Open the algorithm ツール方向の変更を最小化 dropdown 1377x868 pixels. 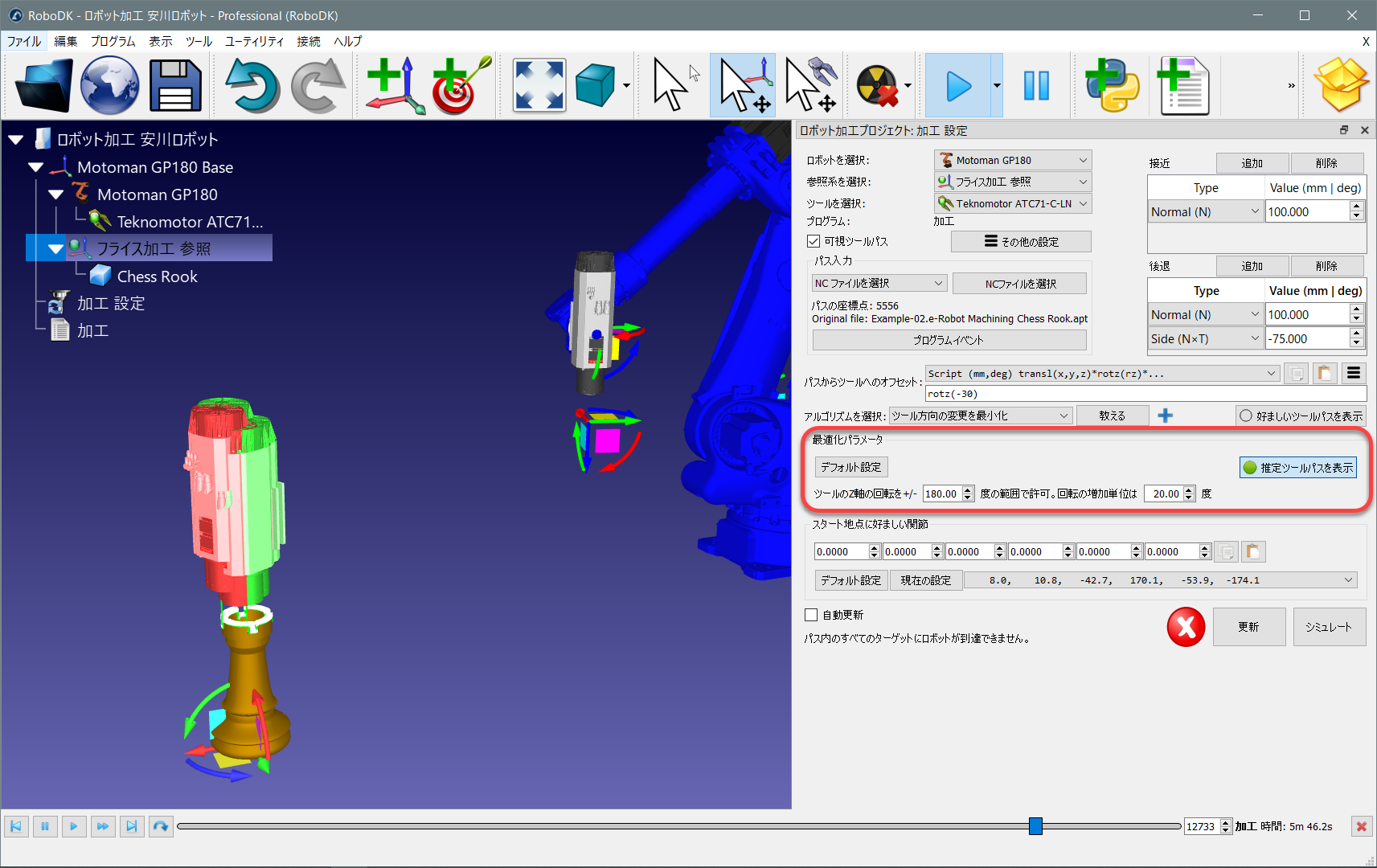click(x=981, y=416)
